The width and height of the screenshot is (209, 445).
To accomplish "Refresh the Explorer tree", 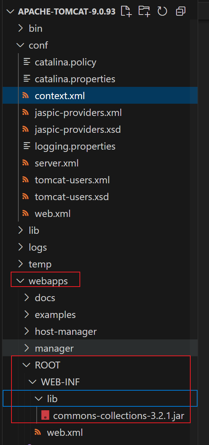I will pyautogui.click(x=162, y=11).
